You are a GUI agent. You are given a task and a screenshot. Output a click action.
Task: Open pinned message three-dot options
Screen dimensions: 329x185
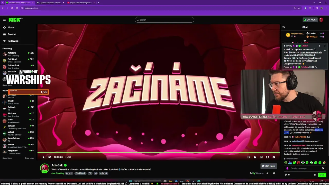[x=325, y=46]
